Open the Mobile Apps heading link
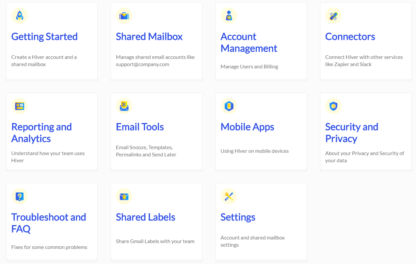Viewport: 416px width, 264px height. point(248,127)
